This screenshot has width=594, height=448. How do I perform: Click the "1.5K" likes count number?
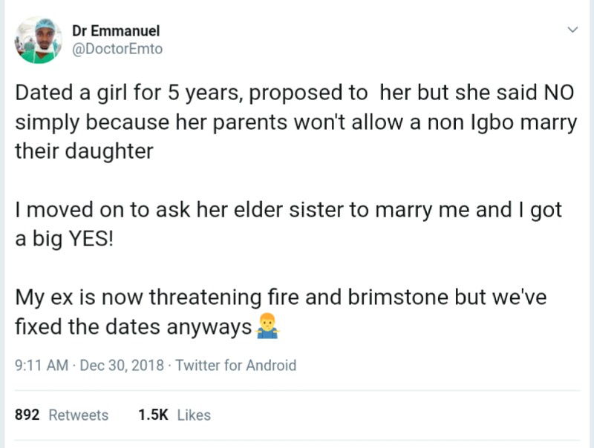coord(152,415)
